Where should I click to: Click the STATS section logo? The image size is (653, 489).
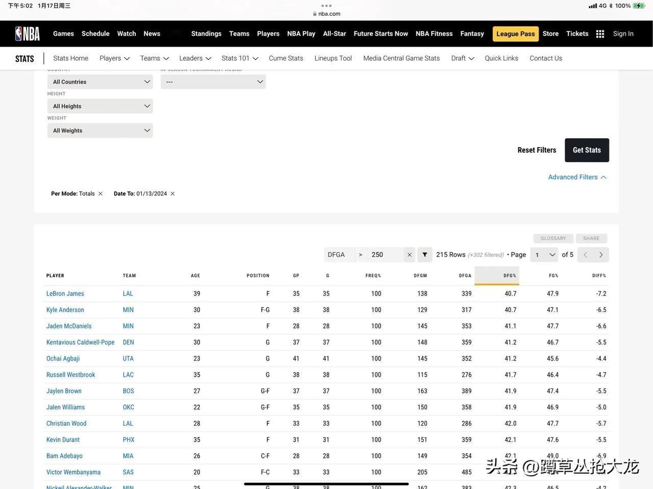pyautogui.click(x=24, y=59)
